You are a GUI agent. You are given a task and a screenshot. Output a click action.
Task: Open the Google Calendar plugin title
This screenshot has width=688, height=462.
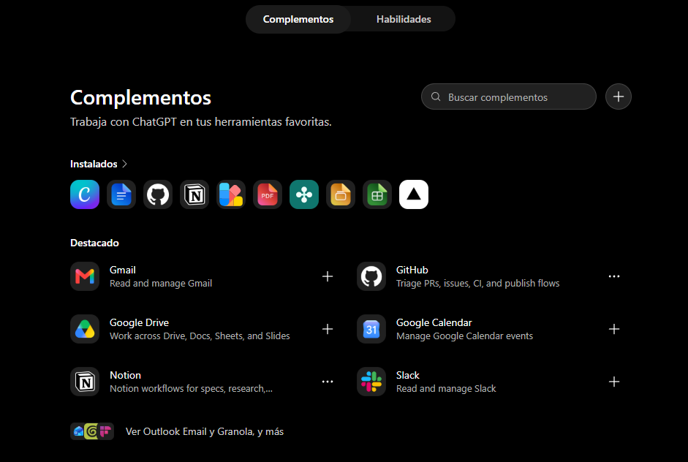click(434, 322)
